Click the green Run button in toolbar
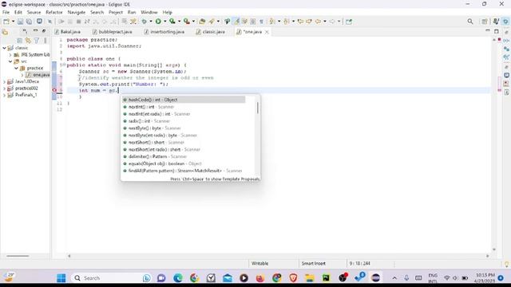511x287 pixels. [158, 22]
